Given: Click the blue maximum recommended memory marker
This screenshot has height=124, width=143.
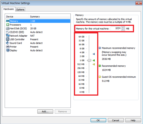Looking at the screenshot, I should coord(94,54).
